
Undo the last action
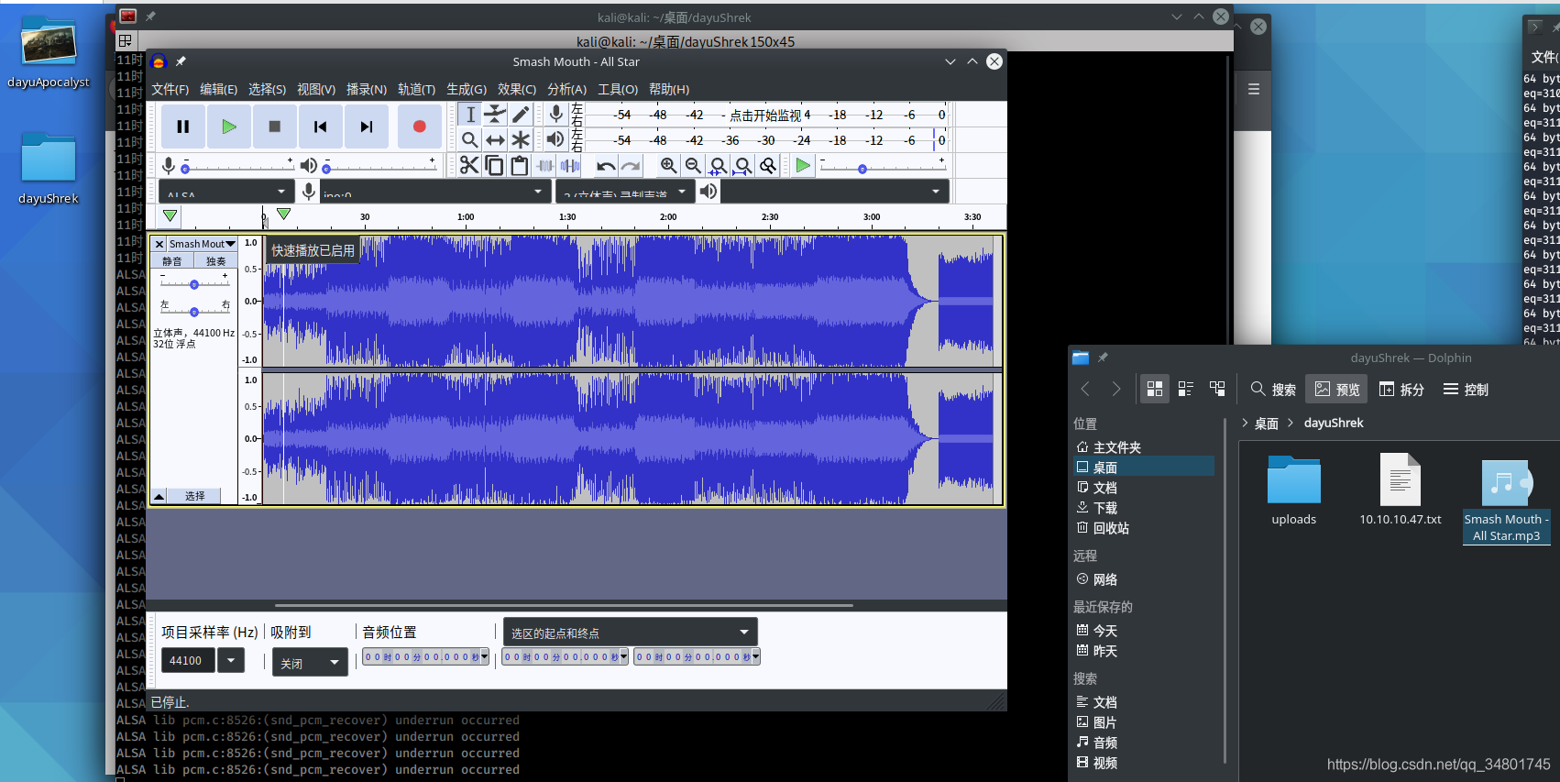click(606, 165)
